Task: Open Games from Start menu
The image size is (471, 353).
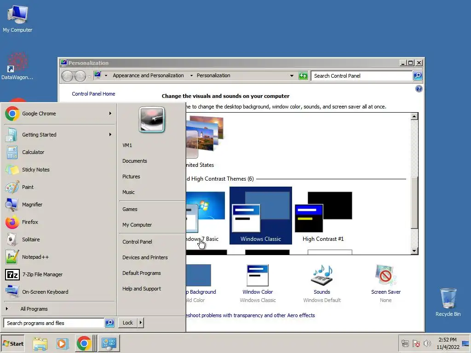Action: pyautogui.click(x=130, y=209)
